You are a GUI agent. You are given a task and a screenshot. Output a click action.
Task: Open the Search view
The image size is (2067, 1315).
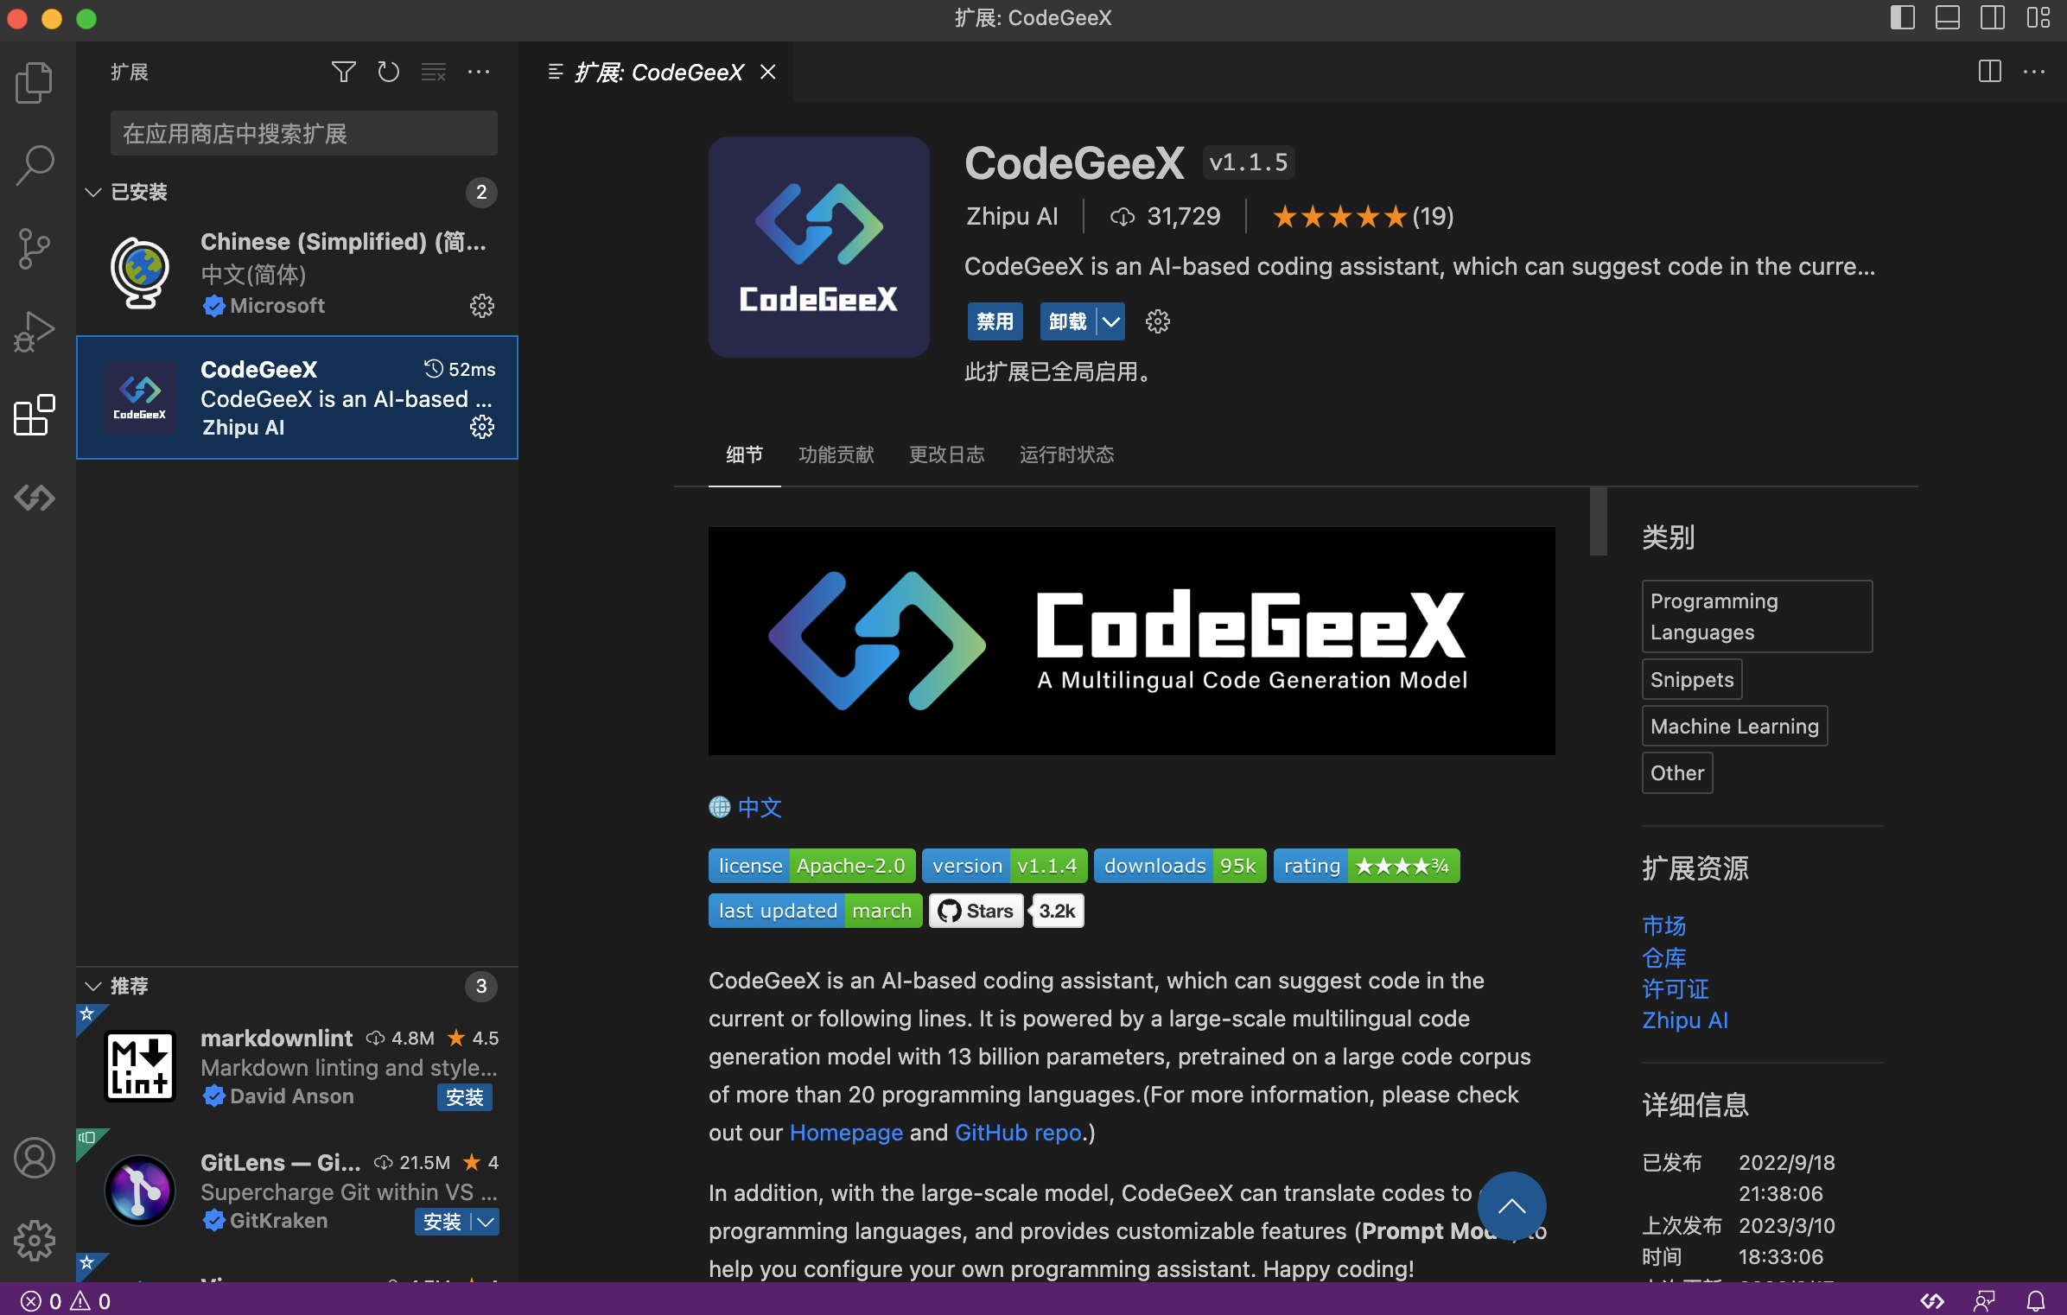tap(34, 164)
